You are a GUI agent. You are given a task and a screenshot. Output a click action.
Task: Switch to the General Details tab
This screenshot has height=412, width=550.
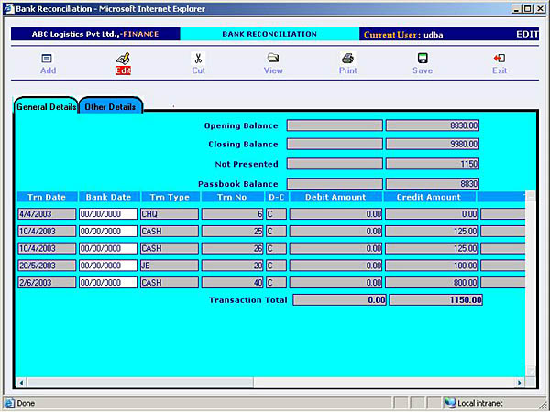(x=47, y=106)
